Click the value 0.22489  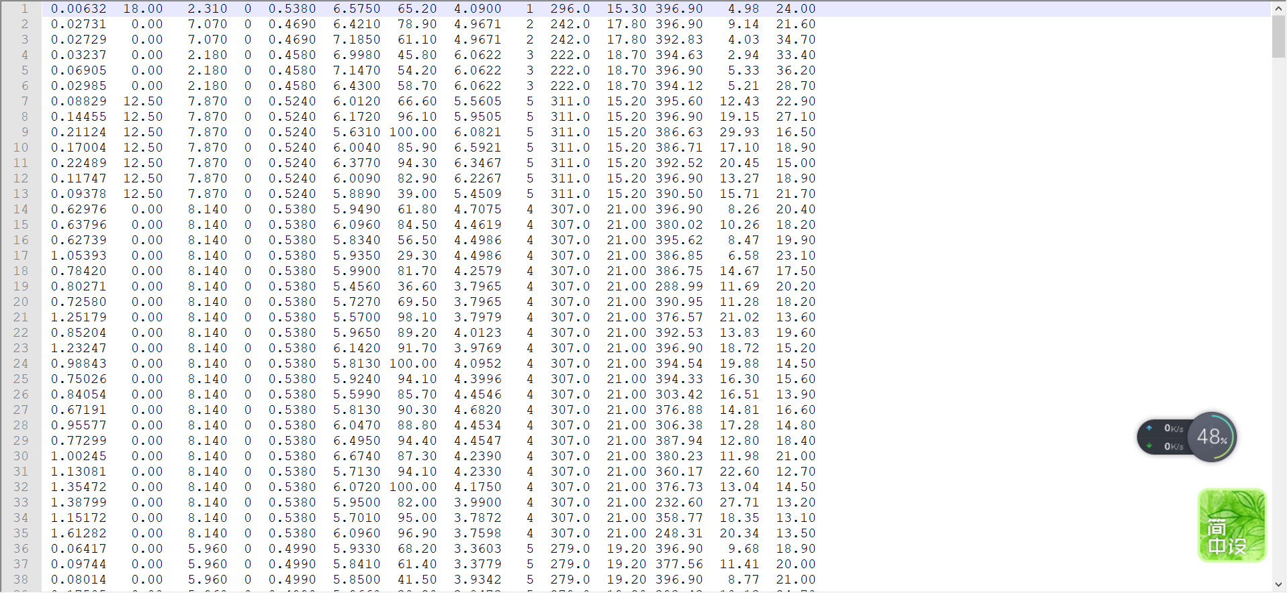[x=79, y=163]
